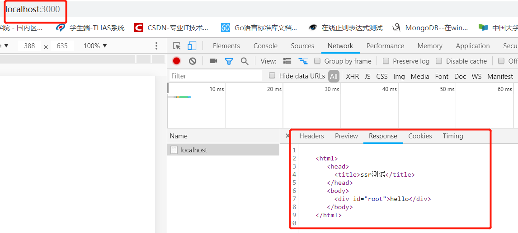Toggle the network filter funnel icon
This screenshot has height=233, width=518.
point(229,61)
